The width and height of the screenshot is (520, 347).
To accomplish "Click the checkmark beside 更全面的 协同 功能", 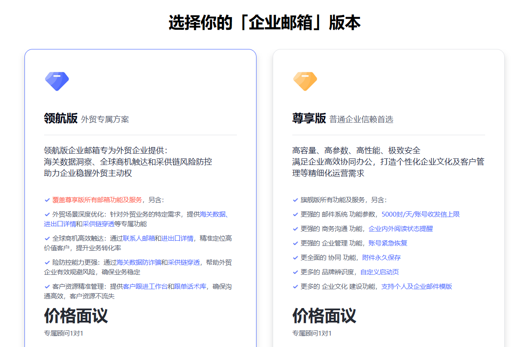I will 295,257.
